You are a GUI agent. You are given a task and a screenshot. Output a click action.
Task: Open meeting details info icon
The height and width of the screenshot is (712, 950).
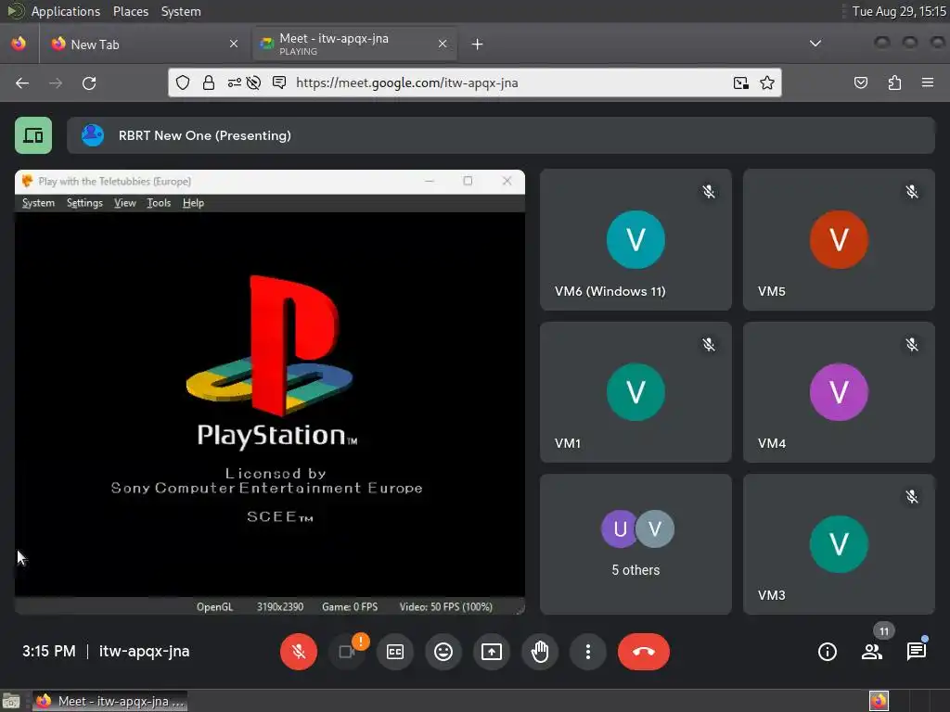827,652
